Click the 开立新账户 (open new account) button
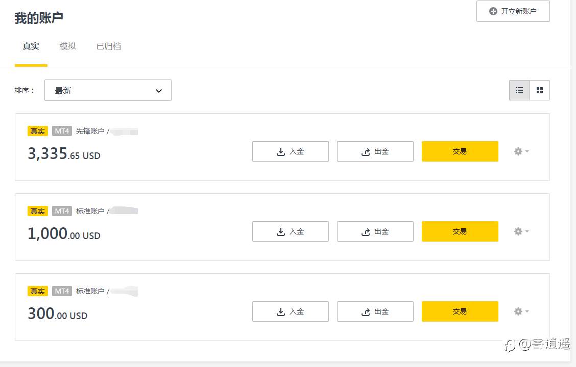This screenshot has width=576, height=367. 513,11
